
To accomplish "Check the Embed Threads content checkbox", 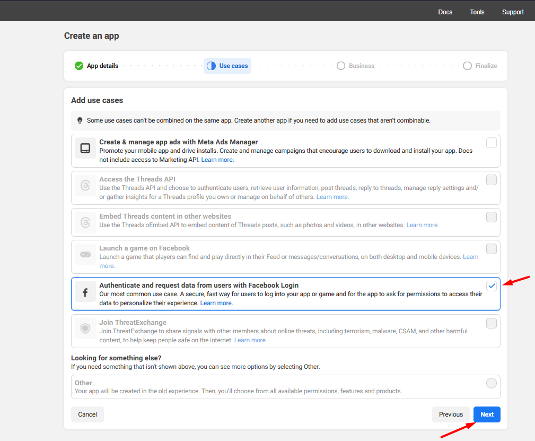I will tap(492, 217).
